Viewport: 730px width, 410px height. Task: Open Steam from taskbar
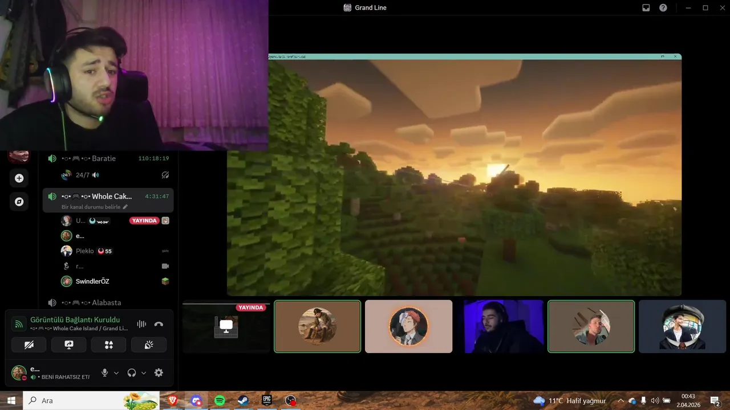click(243, 400)
